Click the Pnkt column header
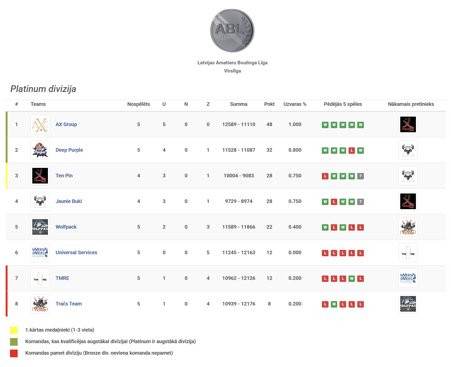The width and height of the screenshot is (451, 367). click(269, 104)
